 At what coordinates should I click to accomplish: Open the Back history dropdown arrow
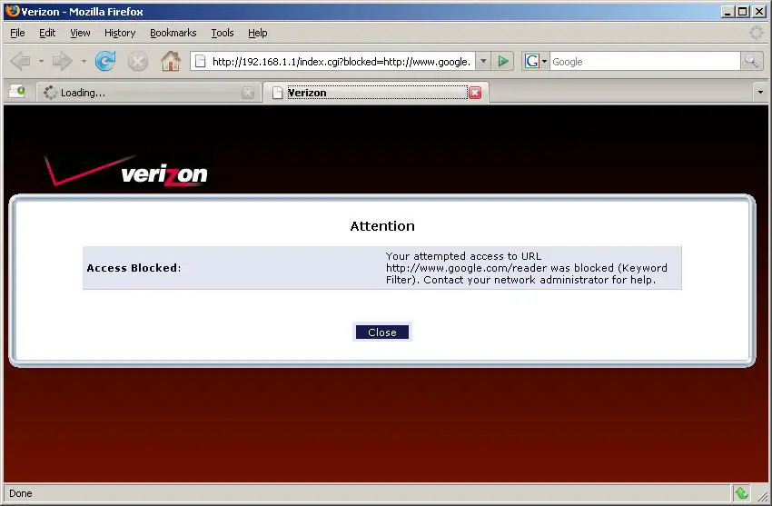pyautogui.click(x=41, y=62)
